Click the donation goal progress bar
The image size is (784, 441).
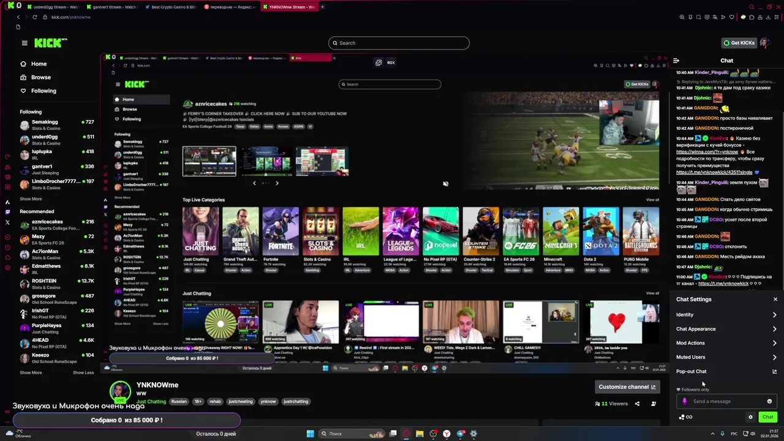tap(127, 420)
